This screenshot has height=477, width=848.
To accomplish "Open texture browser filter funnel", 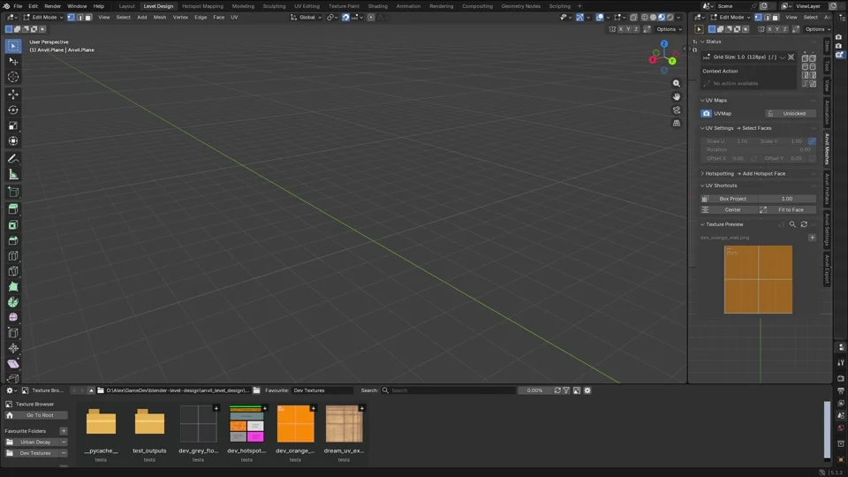I will [566, 390].
